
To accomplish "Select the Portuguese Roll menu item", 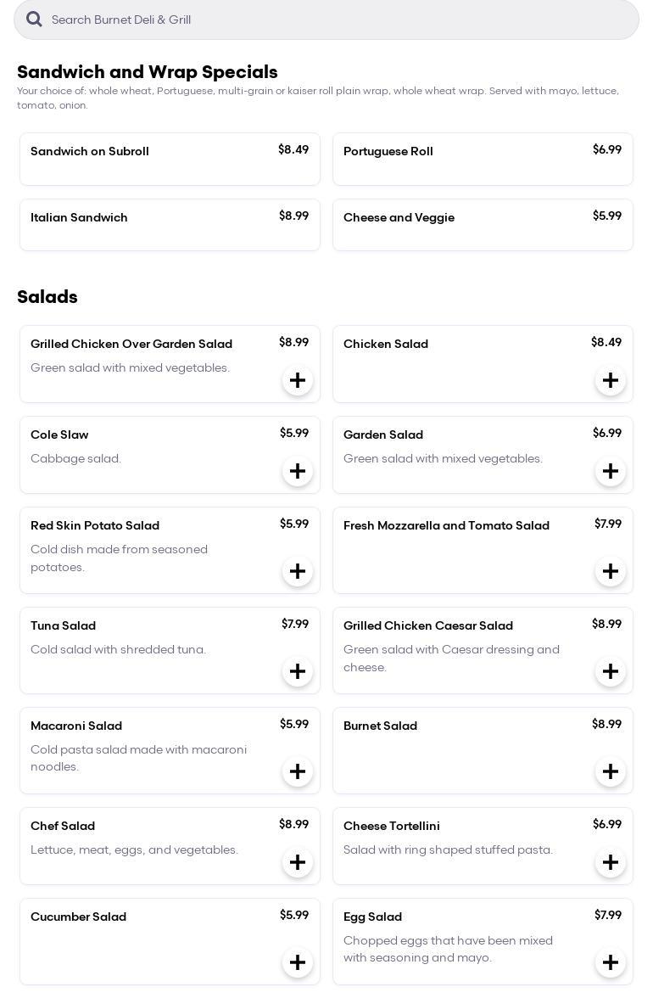I will point(483,159).
